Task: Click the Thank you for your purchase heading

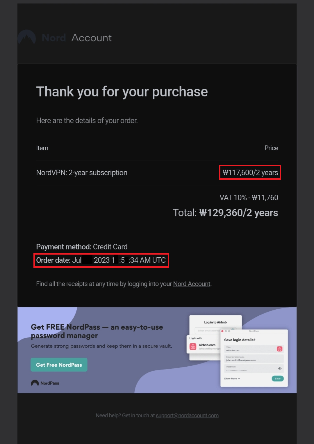Action: (x=122, y=92)
